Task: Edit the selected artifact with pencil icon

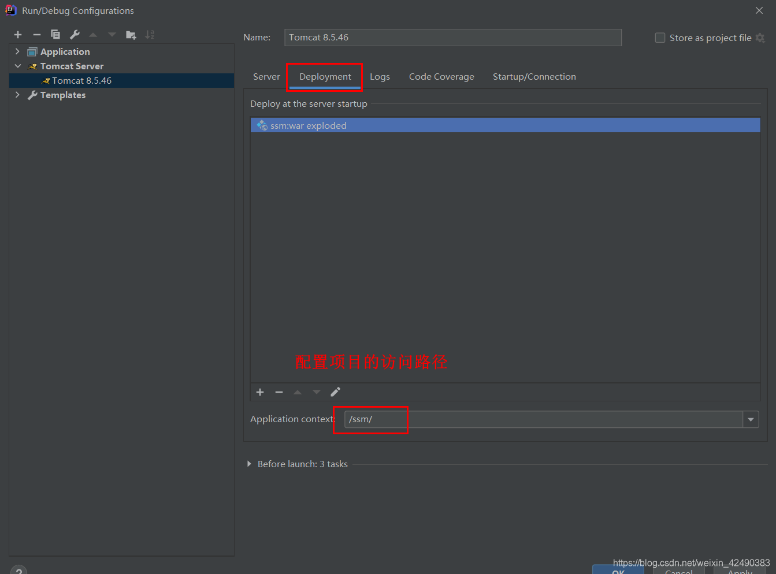Action: pos(335,392)
